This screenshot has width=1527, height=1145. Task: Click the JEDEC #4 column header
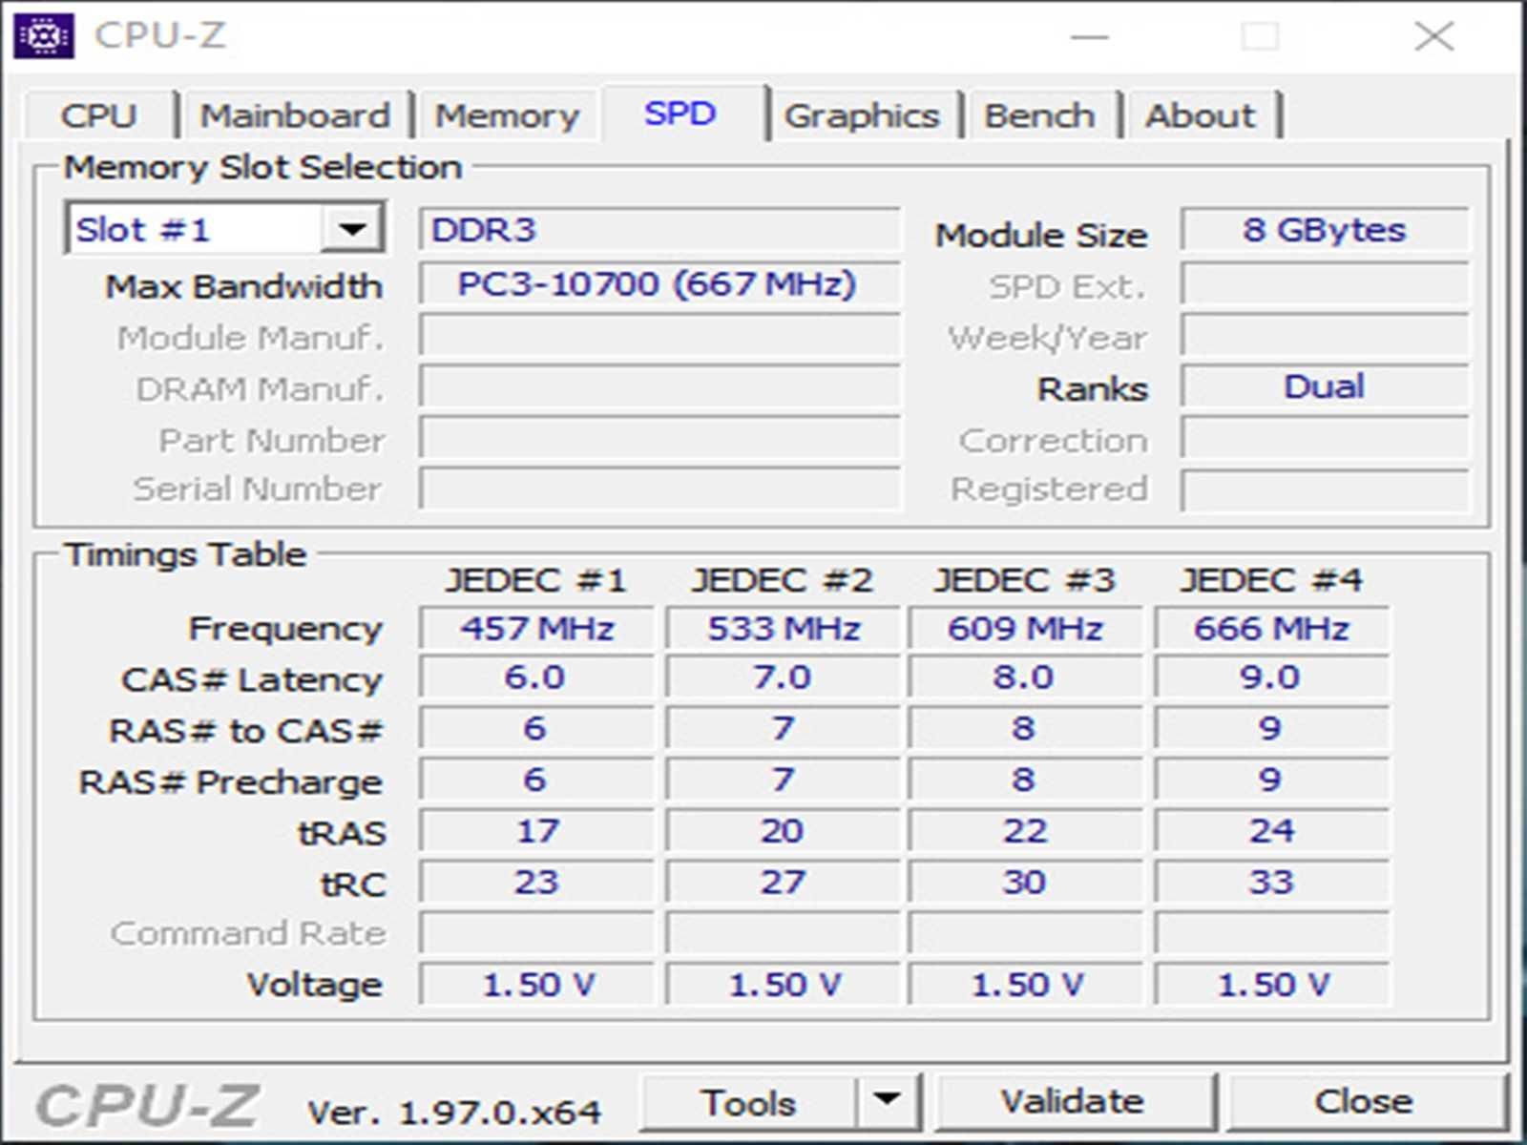click(x=1271, y=579)
